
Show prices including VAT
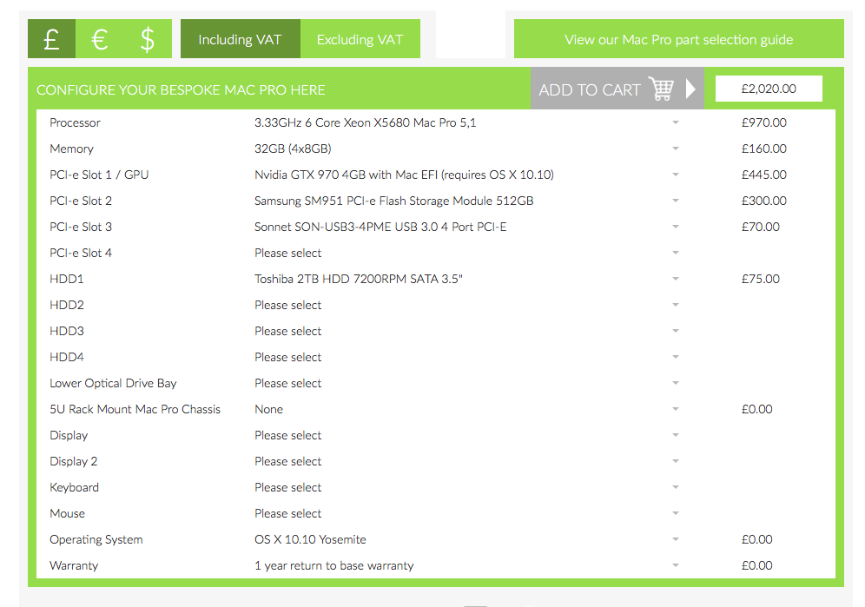coord(240,38)
